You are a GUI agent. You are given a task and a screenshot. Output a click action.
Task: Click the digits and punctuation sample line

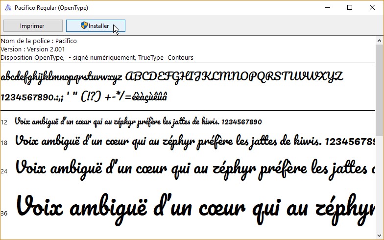[x=84, y=97]
